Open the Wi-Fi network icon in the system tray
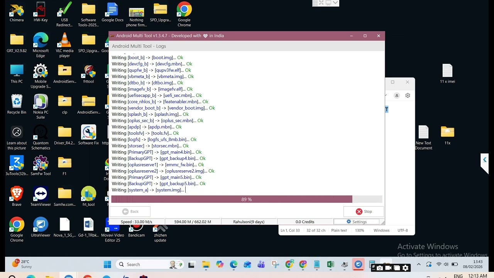Image resolution: width=494 pixels, height=278 pixels. 439,264
